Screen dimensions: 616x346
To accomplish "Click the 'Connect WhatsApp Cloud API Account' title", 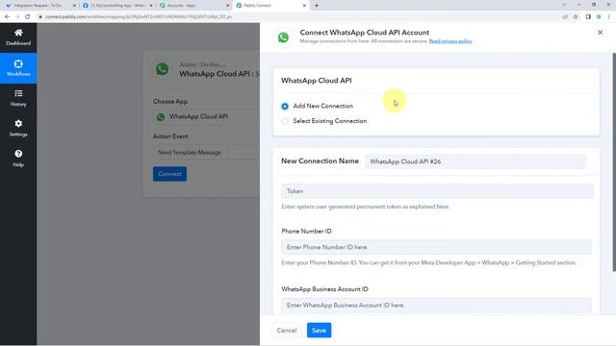I will click(x=364, y=33).
